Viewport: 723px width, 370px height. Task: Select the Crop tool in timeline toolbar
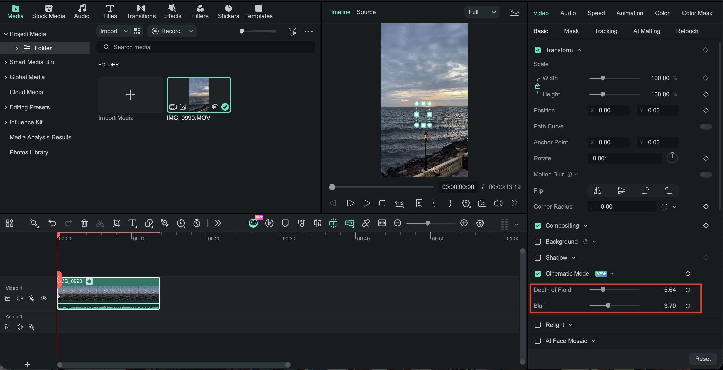pyautogui.click(x=116, y=223)
